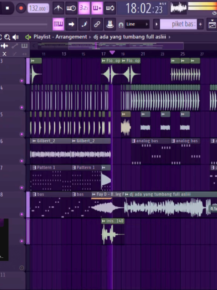The height and width of the screenshot is (290, 217).
Task: Toggle the magnet snap icon
Action: click(121, 25)
